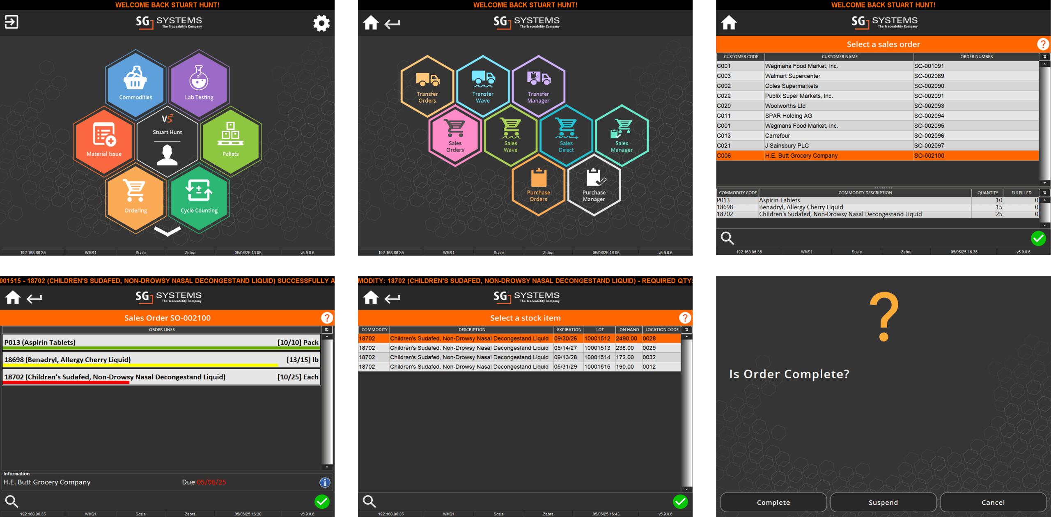Open the Transfer Manager tile
The width and height of the screenshot is (1051, 517).
[x=538, y=86]
